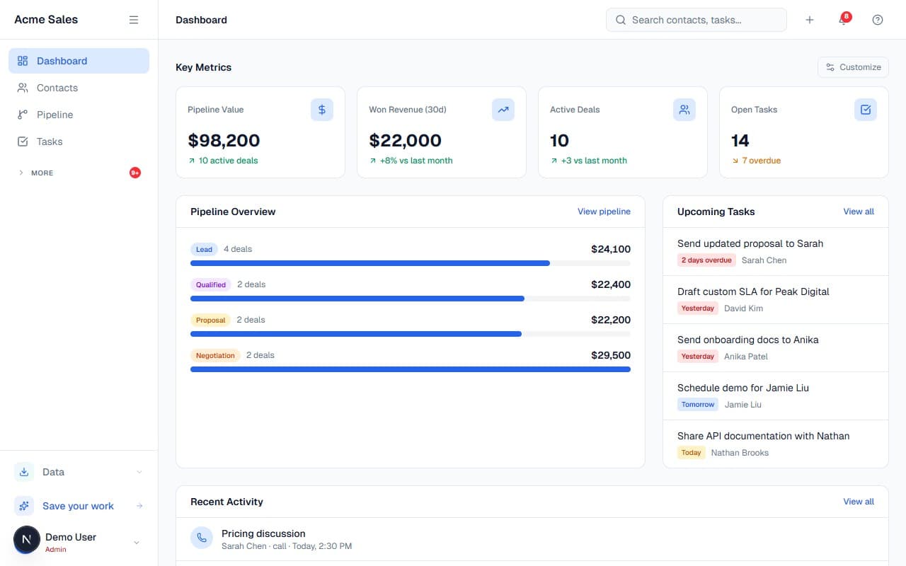Click View pipeline in Pipeline Overview

point(604,212)
